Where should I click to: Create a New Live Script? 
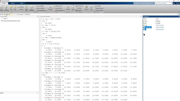click(x=6, y=8)
